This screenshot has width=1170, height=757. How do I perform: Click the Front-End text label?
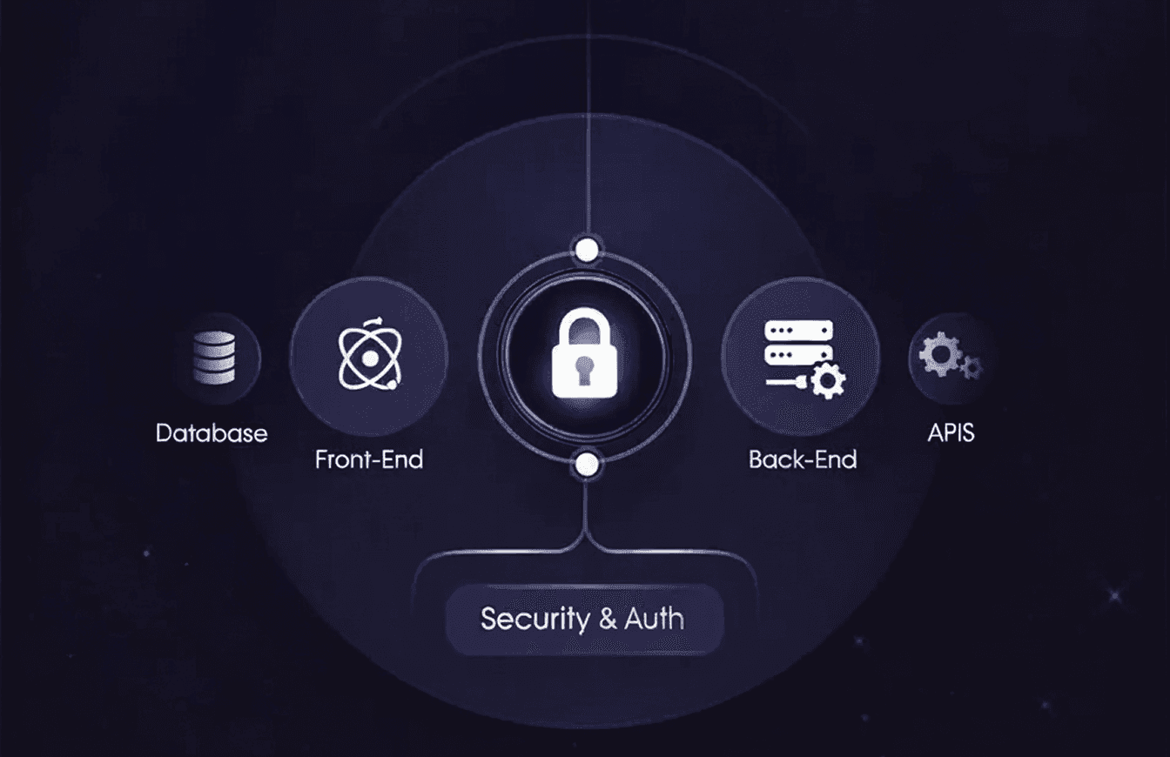click(x=369, y=459)
